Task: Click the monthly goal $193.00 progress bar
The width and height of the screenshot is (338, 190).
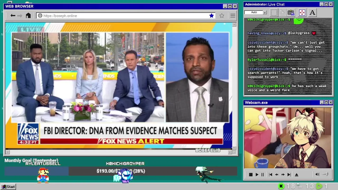Action: 121,171
